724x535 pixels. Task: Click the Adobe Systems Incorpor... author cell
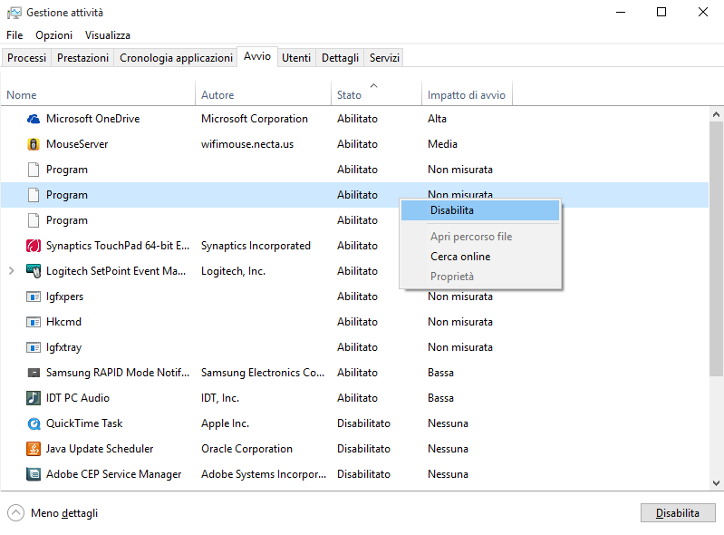pos(264,474)
